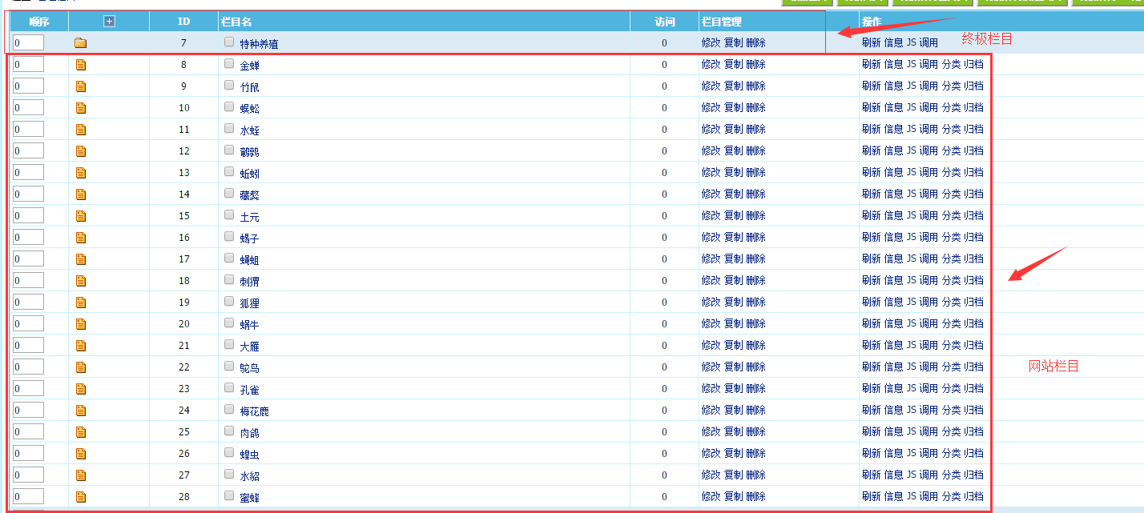Click the order input field for 水蛭
Viewport: 1144px width, 513px height.
click(28, 129)
